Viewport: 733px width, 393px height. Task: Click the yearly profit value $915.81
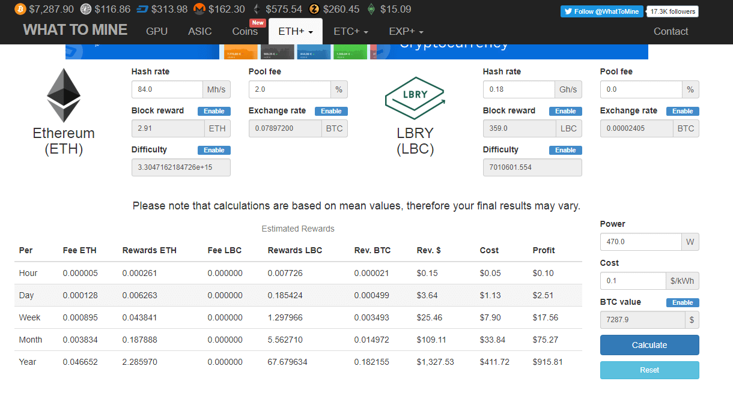click(548, 362)
